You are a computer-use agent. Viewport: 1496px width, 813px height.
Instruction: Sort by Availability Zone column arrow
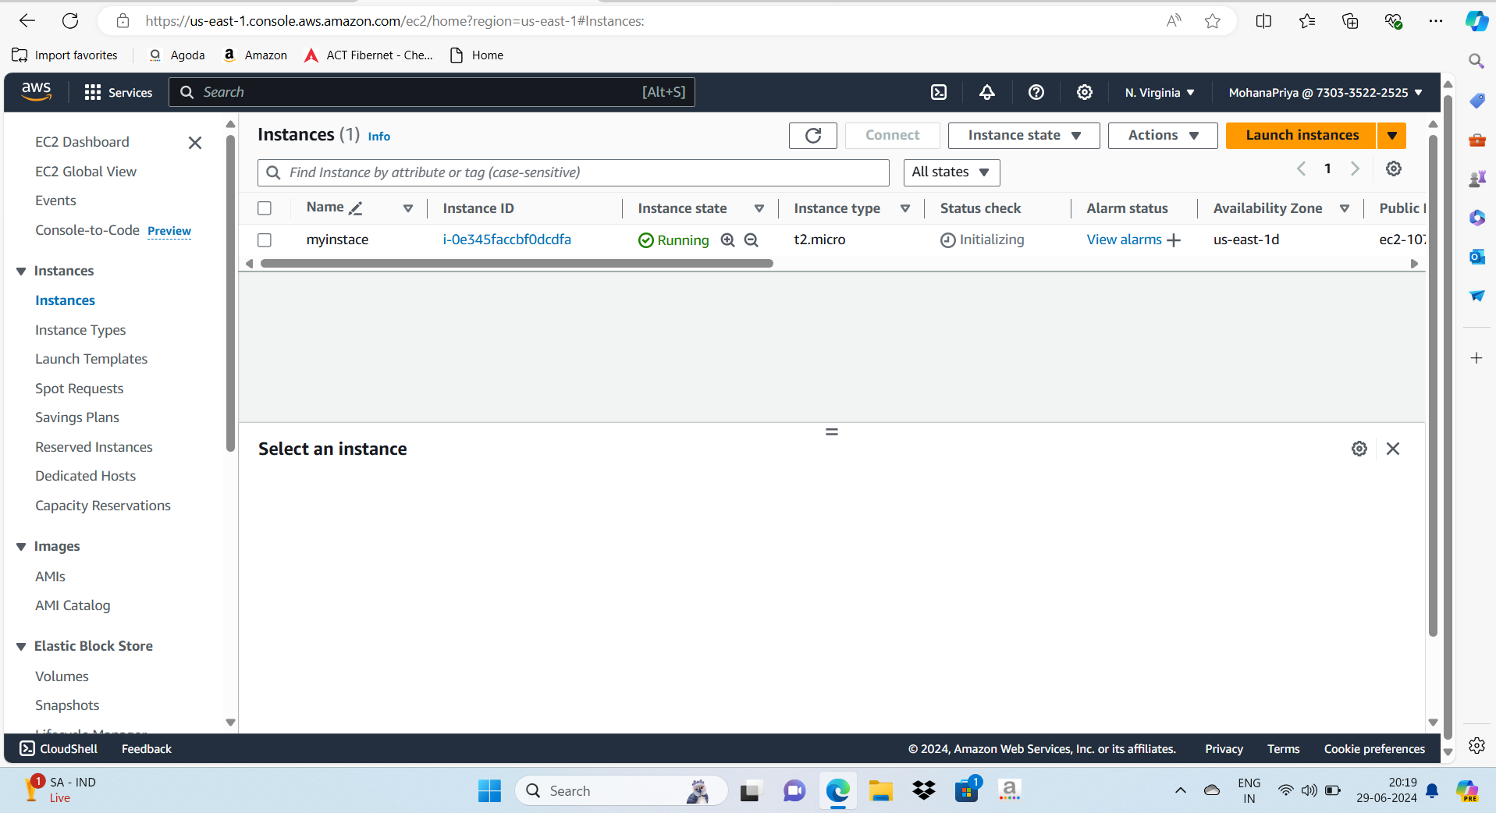pyautogui.click(x=1345, y=208)
